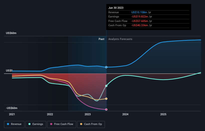Click the Jun 30 2023 tooltip date

tap(116, 8)
